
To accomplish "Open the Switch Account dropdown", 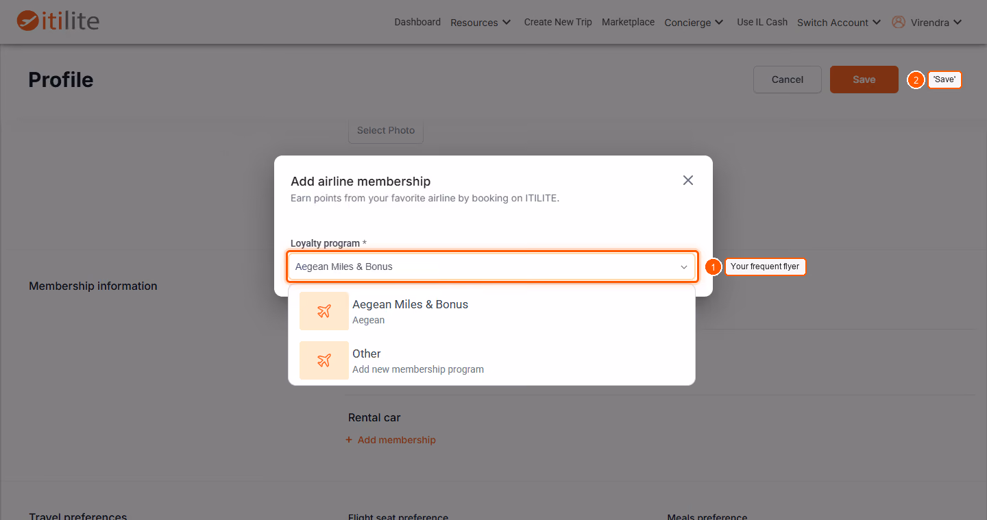I will coord(838,22).
